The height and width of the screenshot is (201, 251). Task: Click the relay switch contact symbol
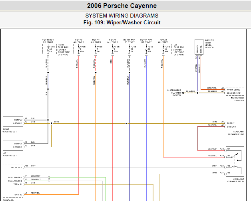tap(236, 157)
